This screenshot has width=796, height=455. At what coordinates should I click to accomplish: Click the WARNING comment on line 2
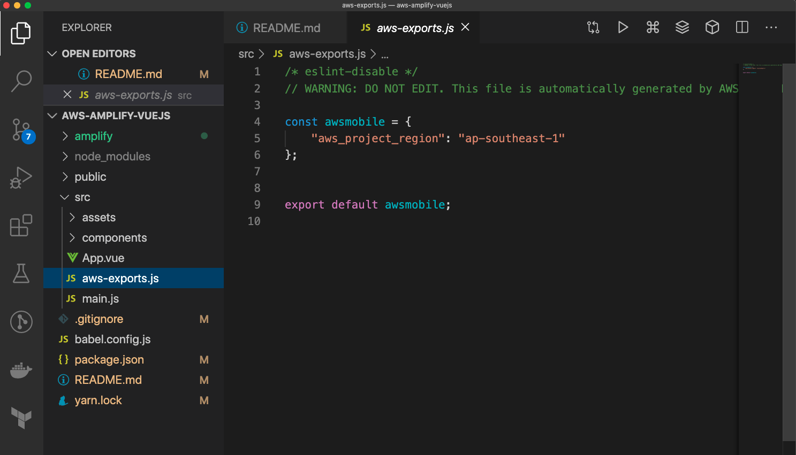point(511,89)
